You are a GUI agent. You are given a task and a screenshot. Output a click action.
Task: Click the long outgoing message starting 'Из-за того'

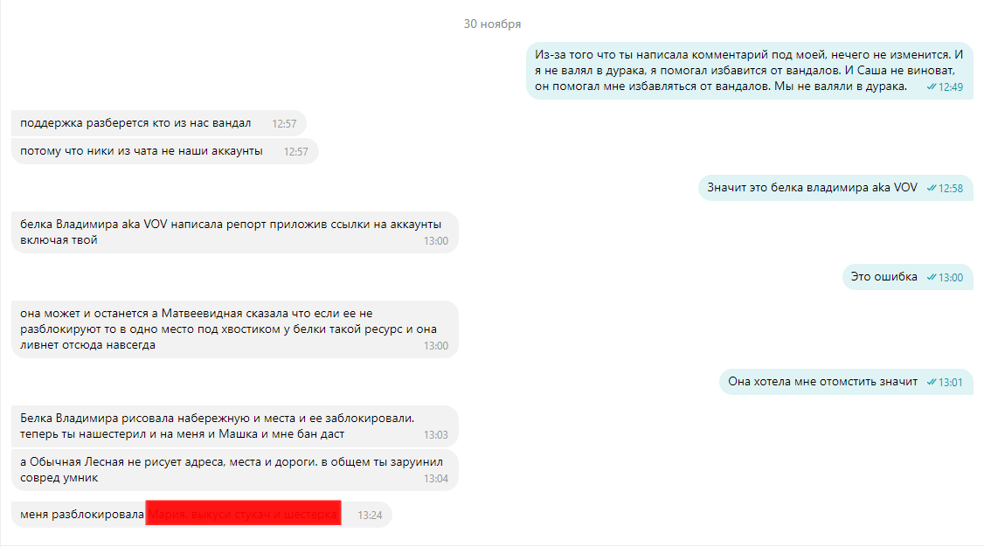point(749,70)
